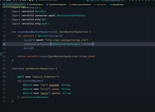Image resolution: width=155 pixels, height=112 pixels.
Task: Open the Galaxy Nexus API 29 device dropdown
Action: (x=113, y=1)
